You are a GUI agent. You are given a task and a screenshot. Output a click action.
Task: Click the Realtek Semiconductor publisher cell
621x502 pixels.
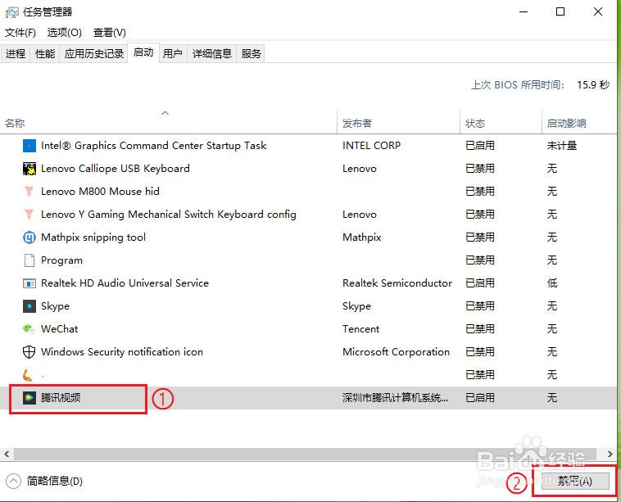(397, 283)
